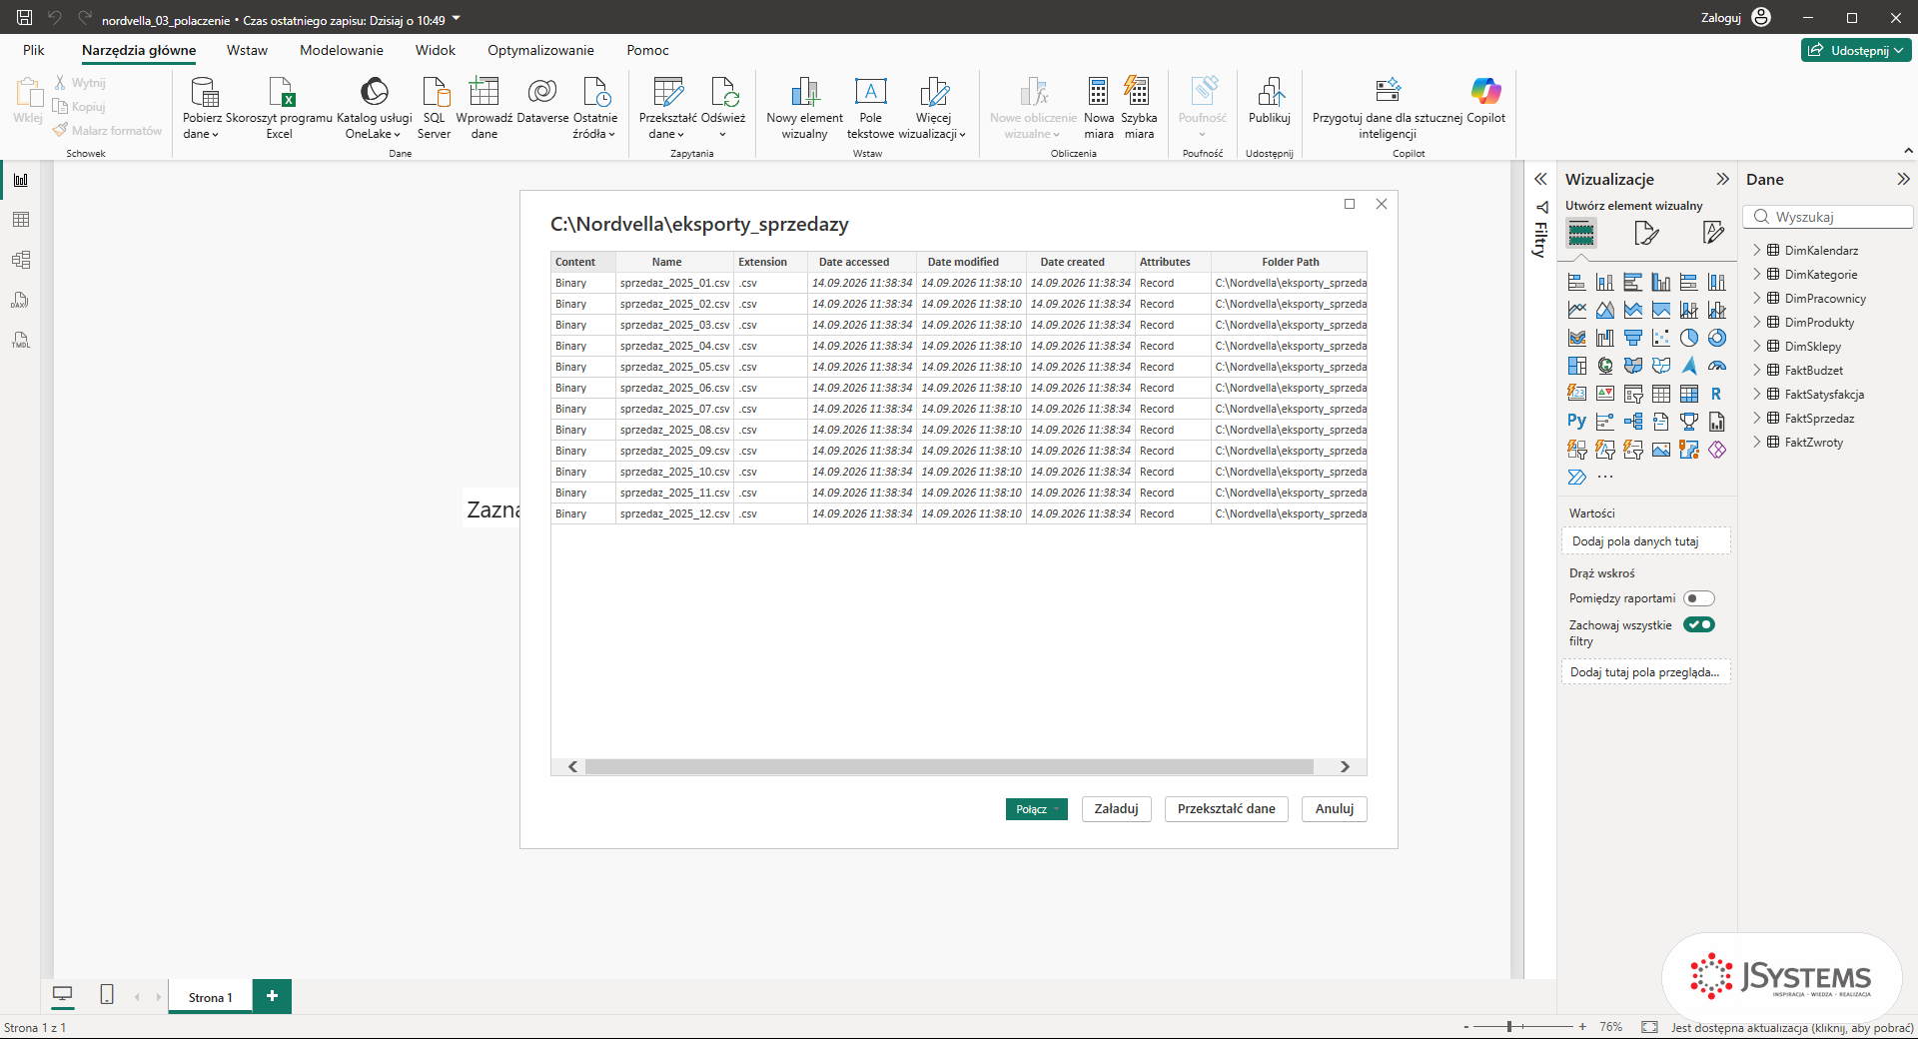The image size is (1918, 1039).
Task: Click the Anuluj button
Action: click(x=1334, y=809)
